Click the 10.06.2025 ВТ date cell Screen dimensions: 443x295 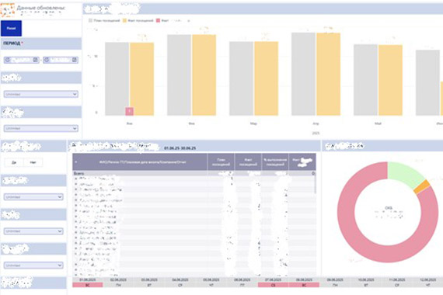click(366, 283)
